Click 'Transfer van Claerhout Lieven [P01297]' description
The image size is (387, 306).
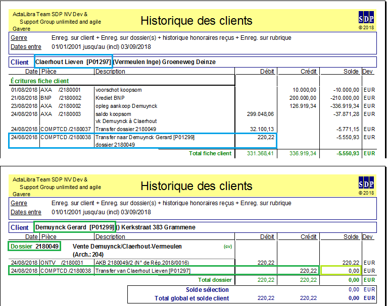[143, 271]
